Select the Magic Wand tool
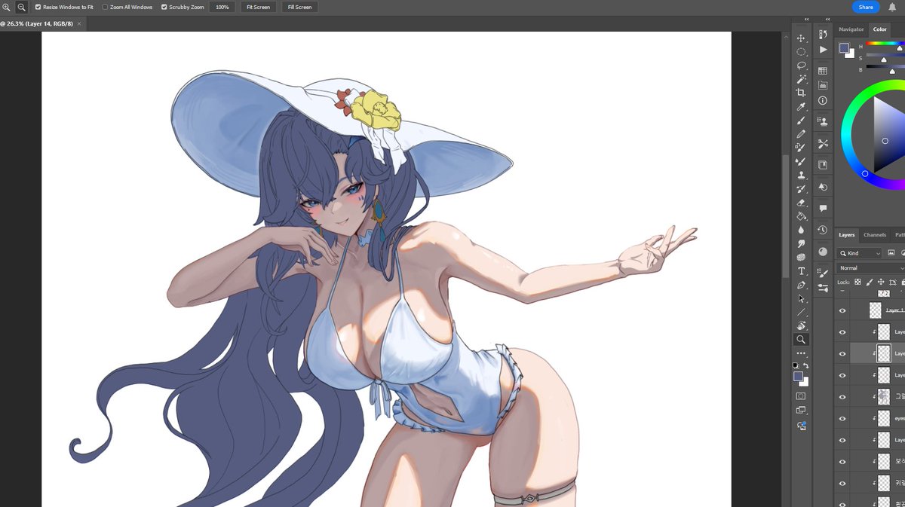 [x=801, y=79]
